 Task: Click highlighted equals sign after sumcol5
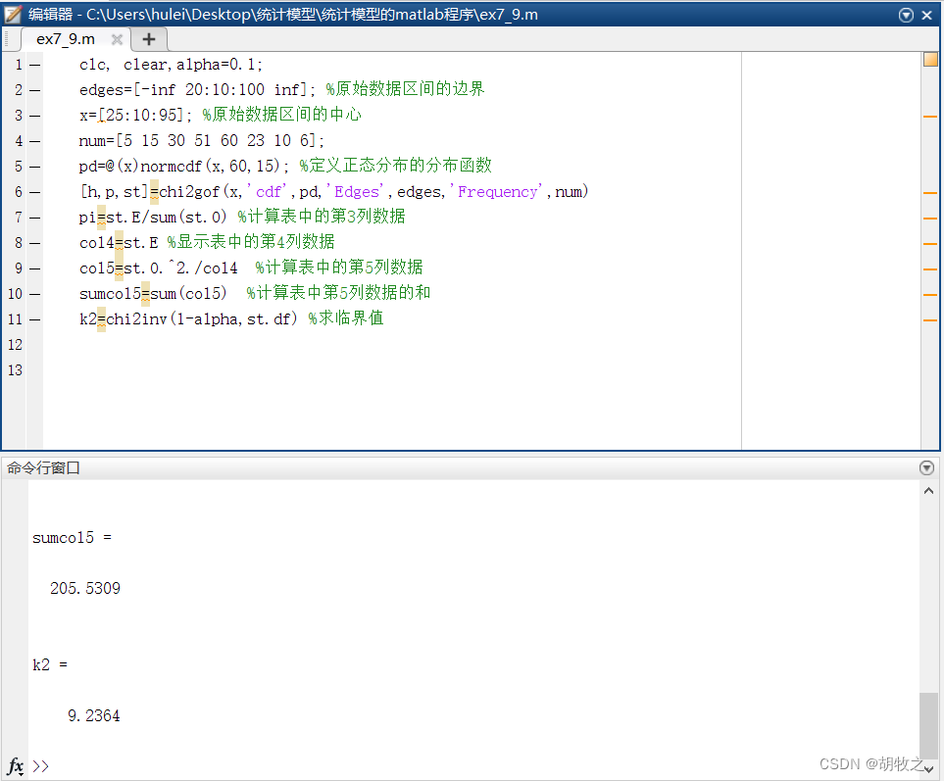coord(146,294)
